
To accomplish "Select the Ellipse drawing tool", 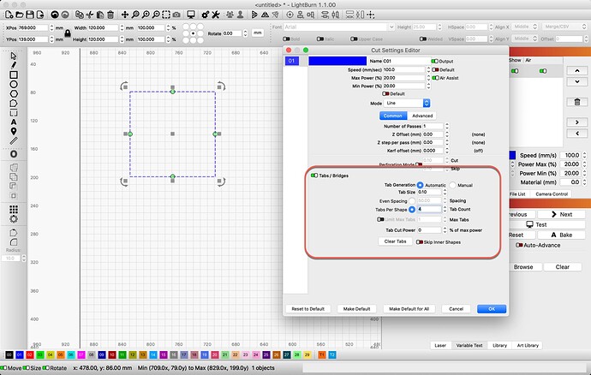I will tap(14, 85).
